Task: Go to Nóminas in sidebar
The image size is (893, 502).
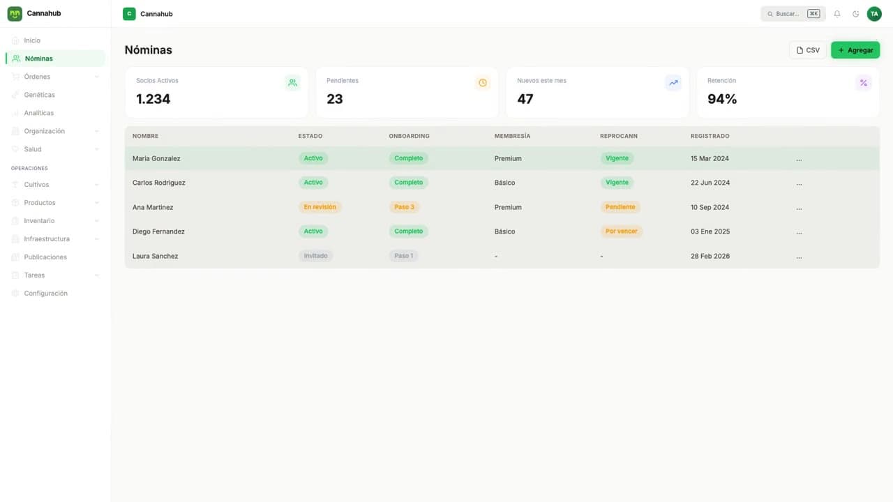Action: click(56, 59)
